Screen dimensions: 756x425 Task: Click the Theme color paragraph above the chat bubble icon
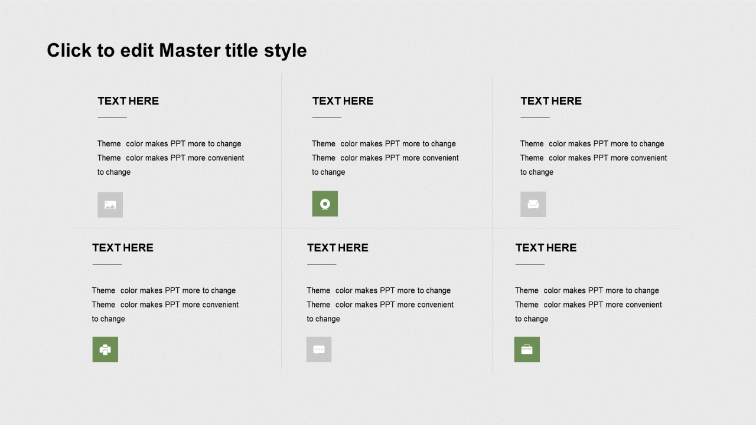pyautogui.click(x=380, y=305)
